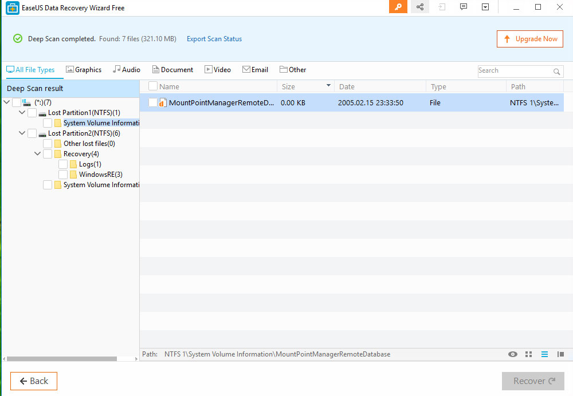Select the All File Types tab
This screenshot has width=573, height=396.
point(31,70)
